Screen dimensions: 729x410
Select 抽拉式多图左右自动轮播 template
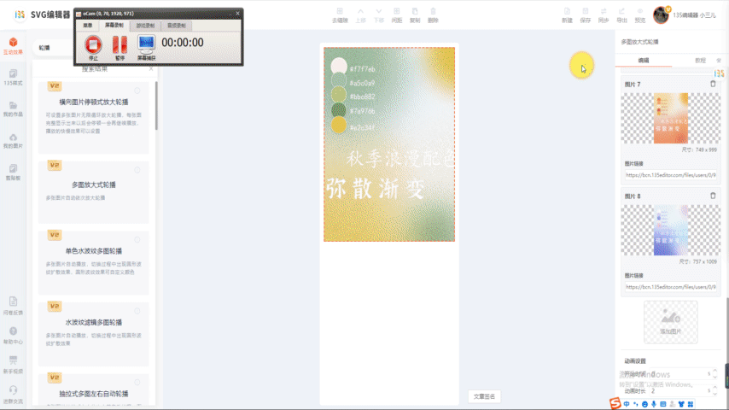click(93, 389)
